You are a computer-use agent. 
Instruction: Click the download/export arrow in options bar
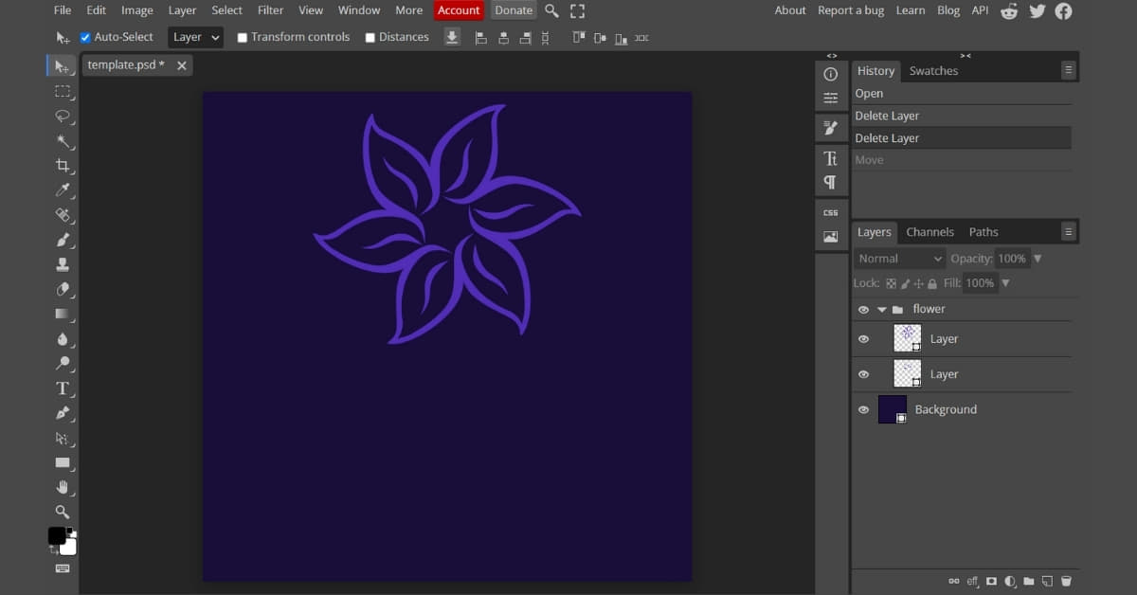452,37
